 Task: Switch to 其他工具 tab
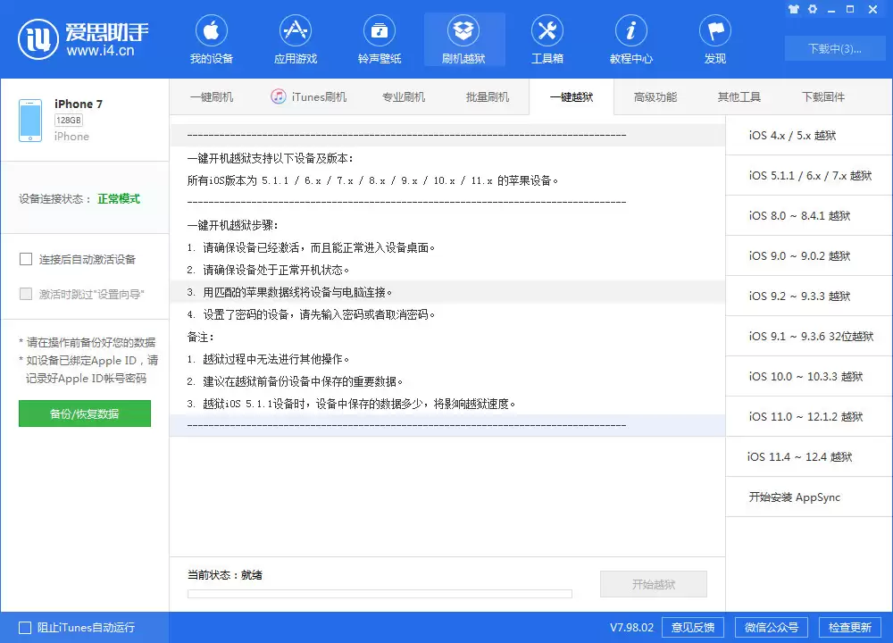click(739, 96)
